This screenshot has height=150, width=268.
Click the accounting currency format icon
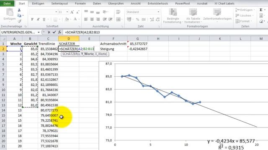point(129,20)
